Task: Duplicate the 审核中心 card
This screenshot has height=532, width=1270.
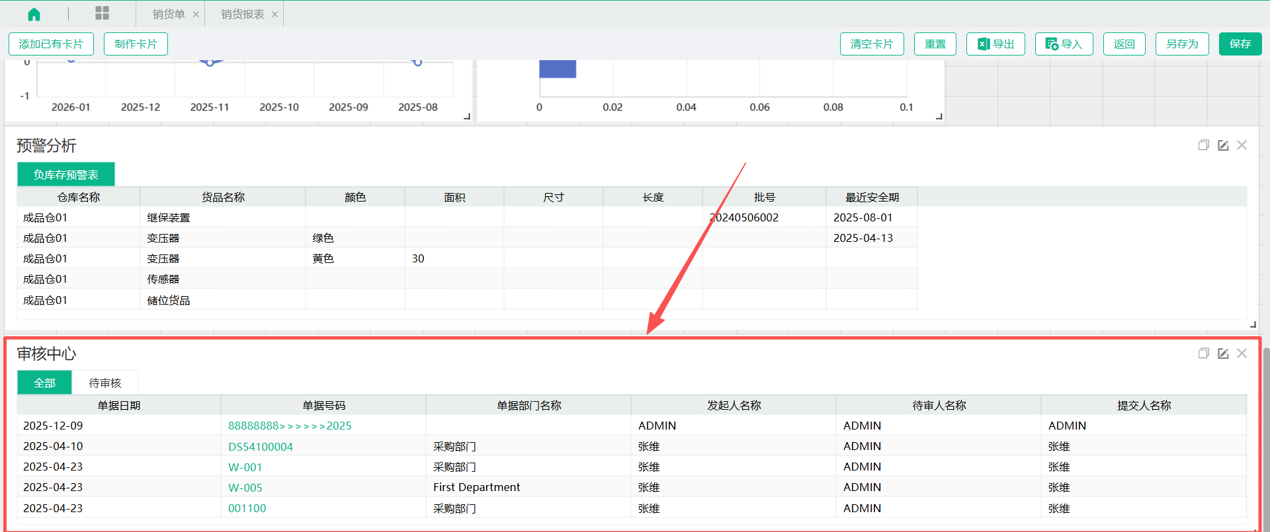Action: 1203,354
